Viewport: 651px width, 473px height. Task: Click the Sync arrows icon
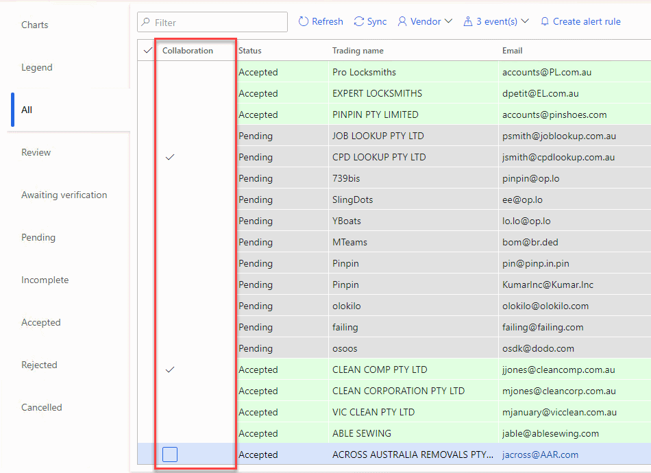(358, 22)
